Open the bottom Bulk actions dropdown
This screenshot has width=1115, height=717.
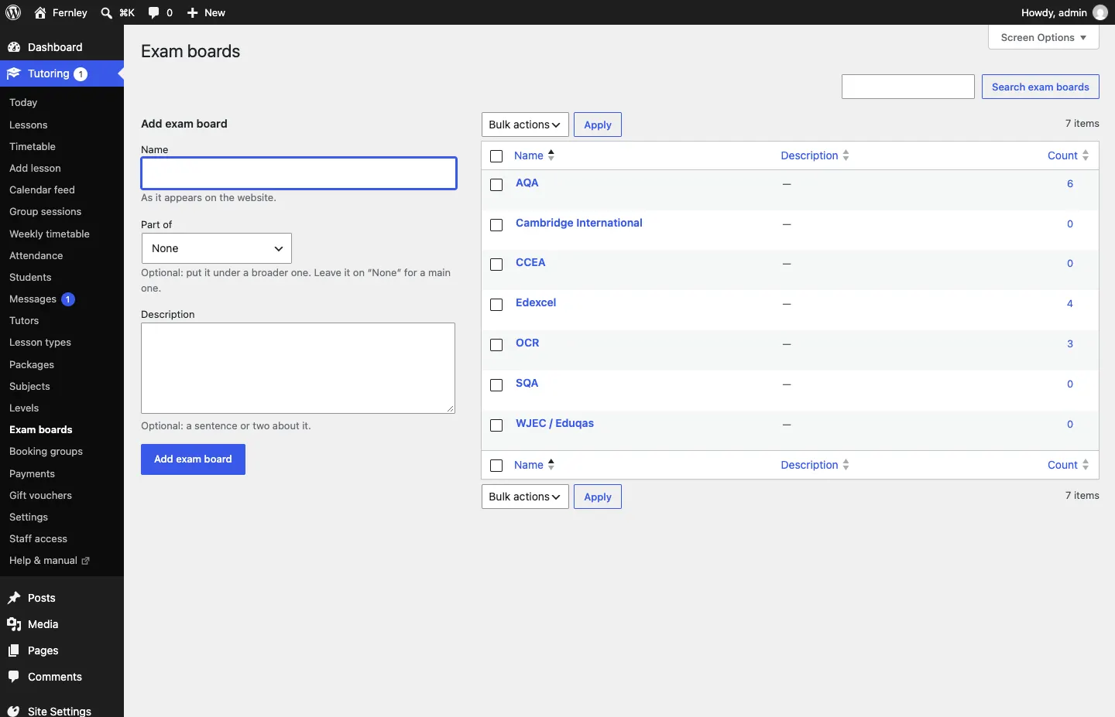pyautogui.click(x=525, y=497)
